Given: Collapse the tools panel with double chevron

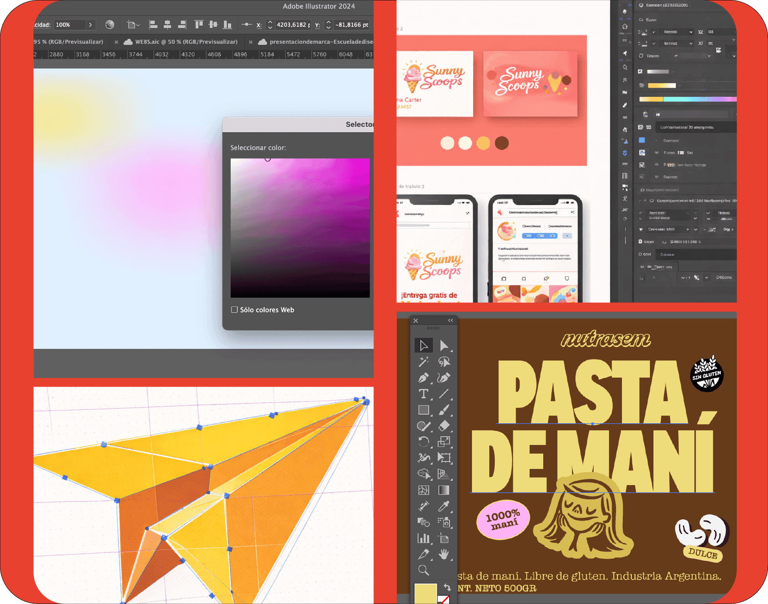Looking at the screenshot, I should click(x=450, y=321).
